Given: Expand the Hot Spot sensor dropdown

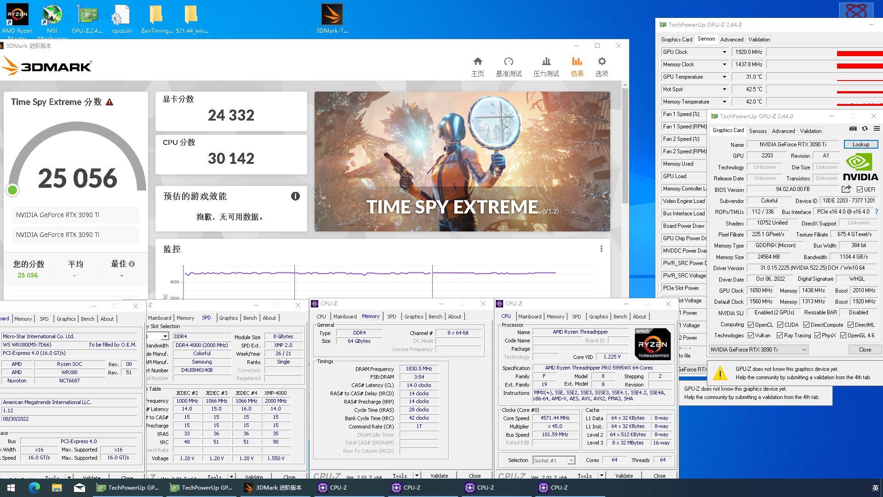Looking at the screenshot, I should click(724, 89).
